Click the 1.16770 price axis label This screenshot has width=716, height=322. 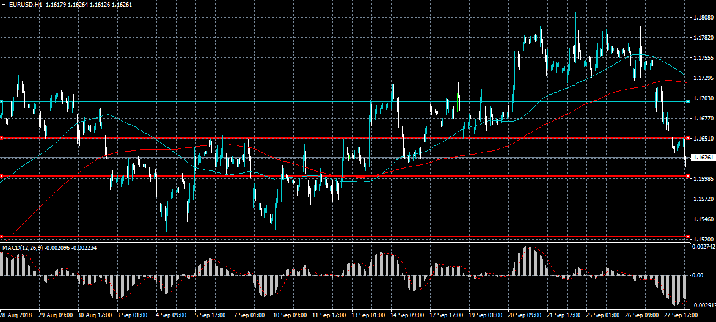coord(703,119)
